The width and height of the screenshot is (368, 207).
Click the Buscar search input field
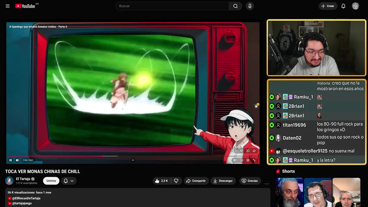[172, 6]
